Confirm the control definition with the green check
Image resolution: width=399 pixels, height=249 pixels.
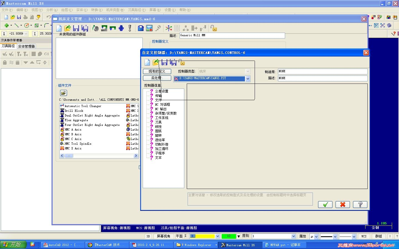point(325,204)
